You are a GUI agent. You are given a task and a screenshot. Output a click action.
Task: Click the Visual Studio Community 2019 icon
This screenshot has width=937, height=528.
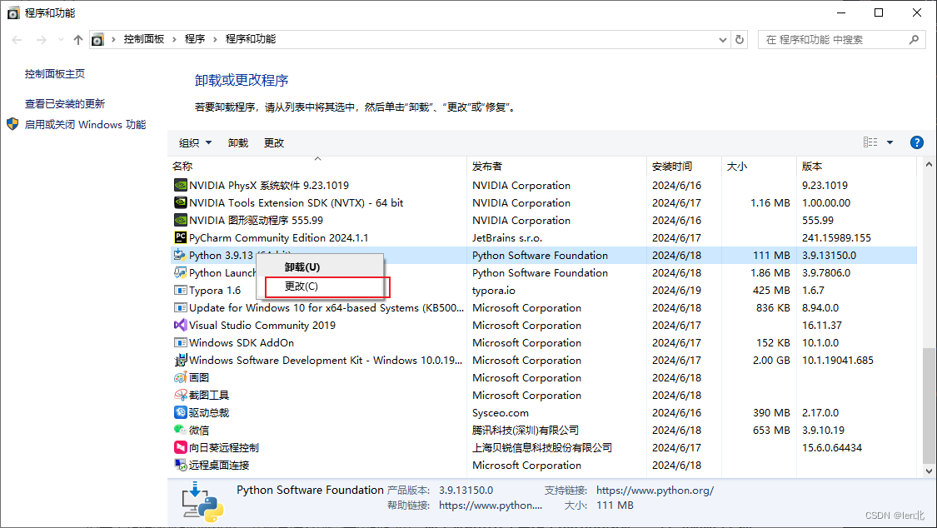(x=181, y=325)
